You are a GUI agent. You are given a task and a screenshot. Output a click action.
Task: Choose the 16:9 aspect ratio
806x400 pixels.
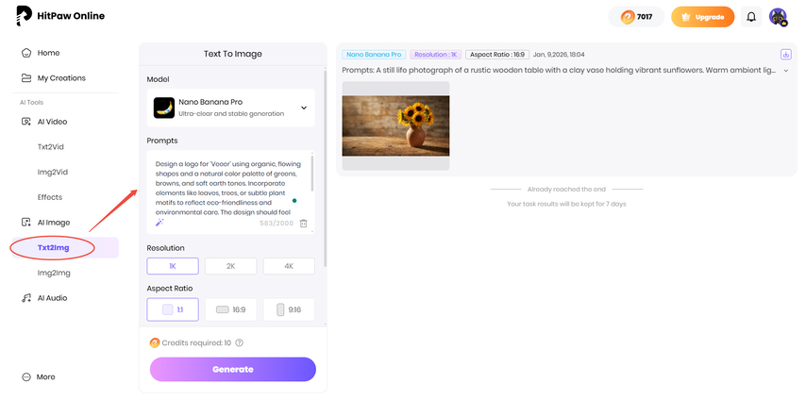(x=230, y=308)
